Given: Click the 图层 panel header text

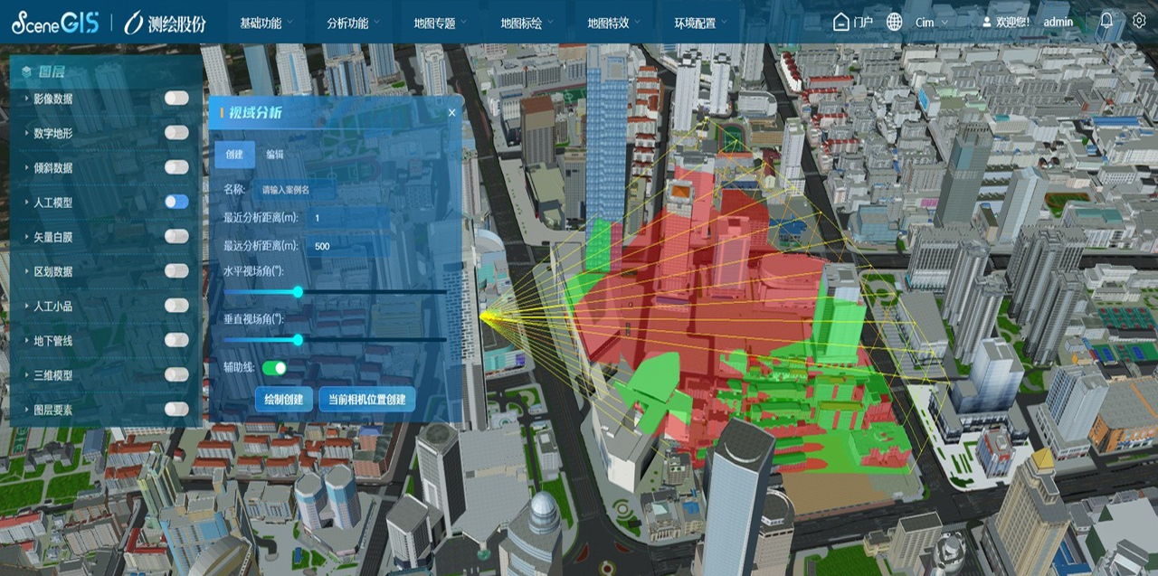Looking at the screenshot, I should tap(52, 71).
